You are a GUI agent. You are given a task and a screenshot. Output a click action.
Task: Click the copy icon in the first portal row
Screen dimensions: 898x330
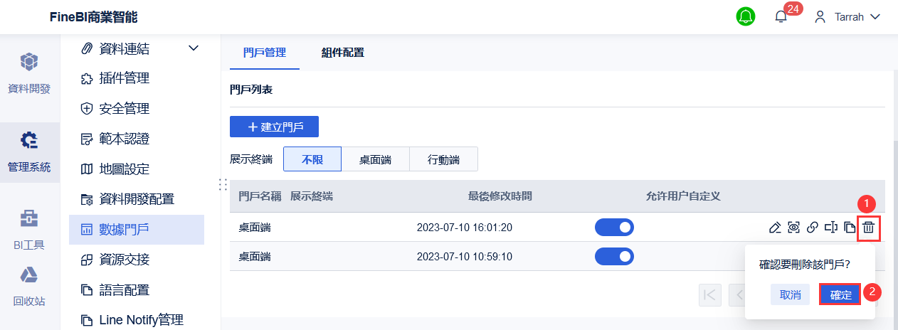[849, 228]
